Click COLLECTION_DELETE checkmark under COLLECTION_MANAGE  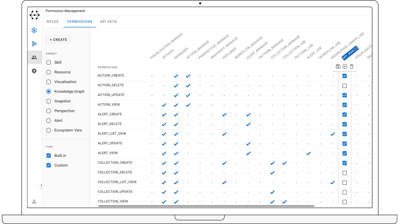(272, 173)
